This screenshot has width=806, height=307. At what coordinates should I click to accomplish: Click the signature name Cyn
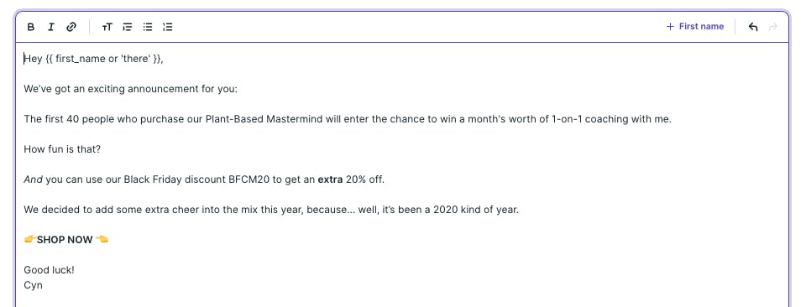(33, 285)
